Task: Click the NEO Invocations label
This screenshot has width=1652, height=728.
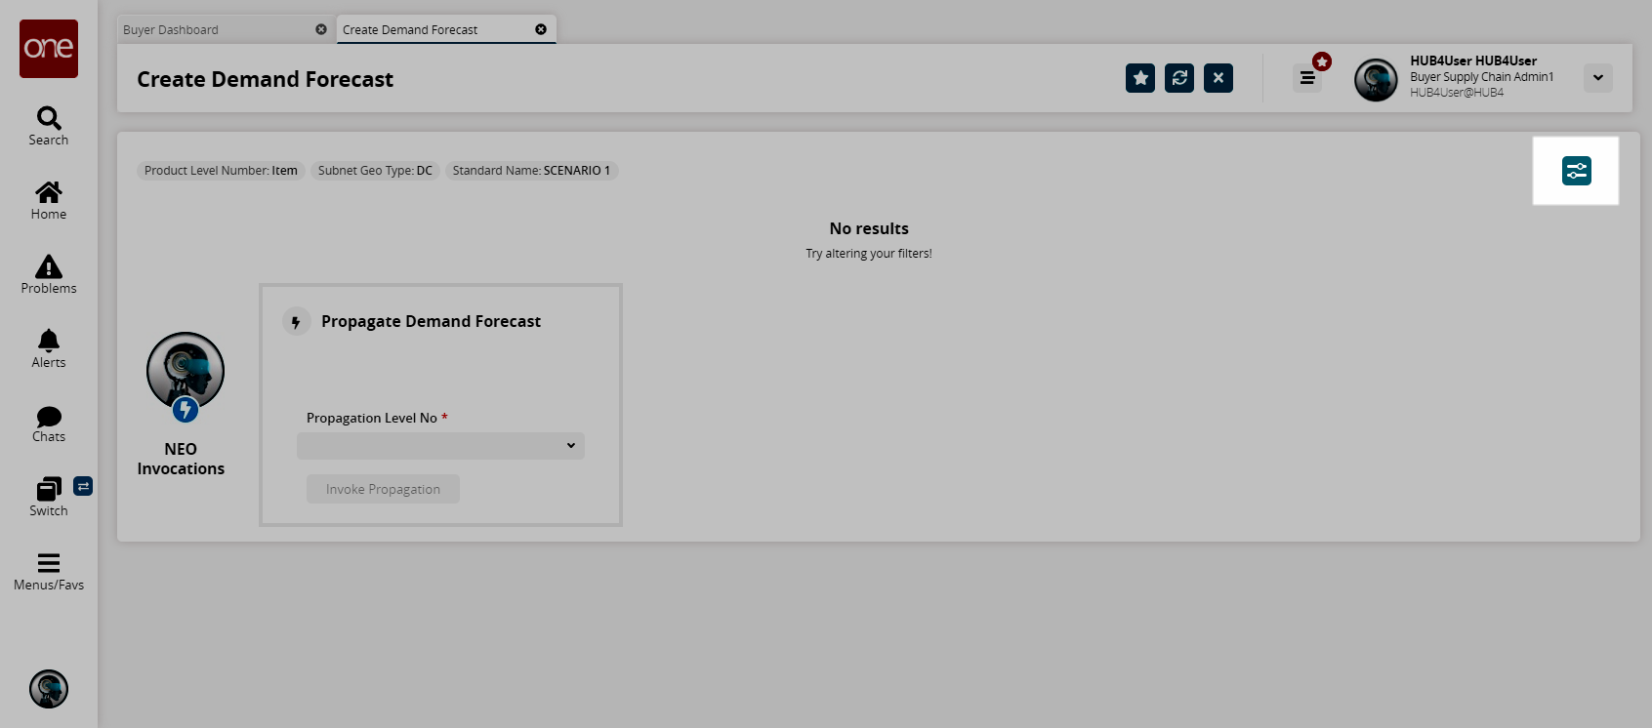Action: (181, 459)
